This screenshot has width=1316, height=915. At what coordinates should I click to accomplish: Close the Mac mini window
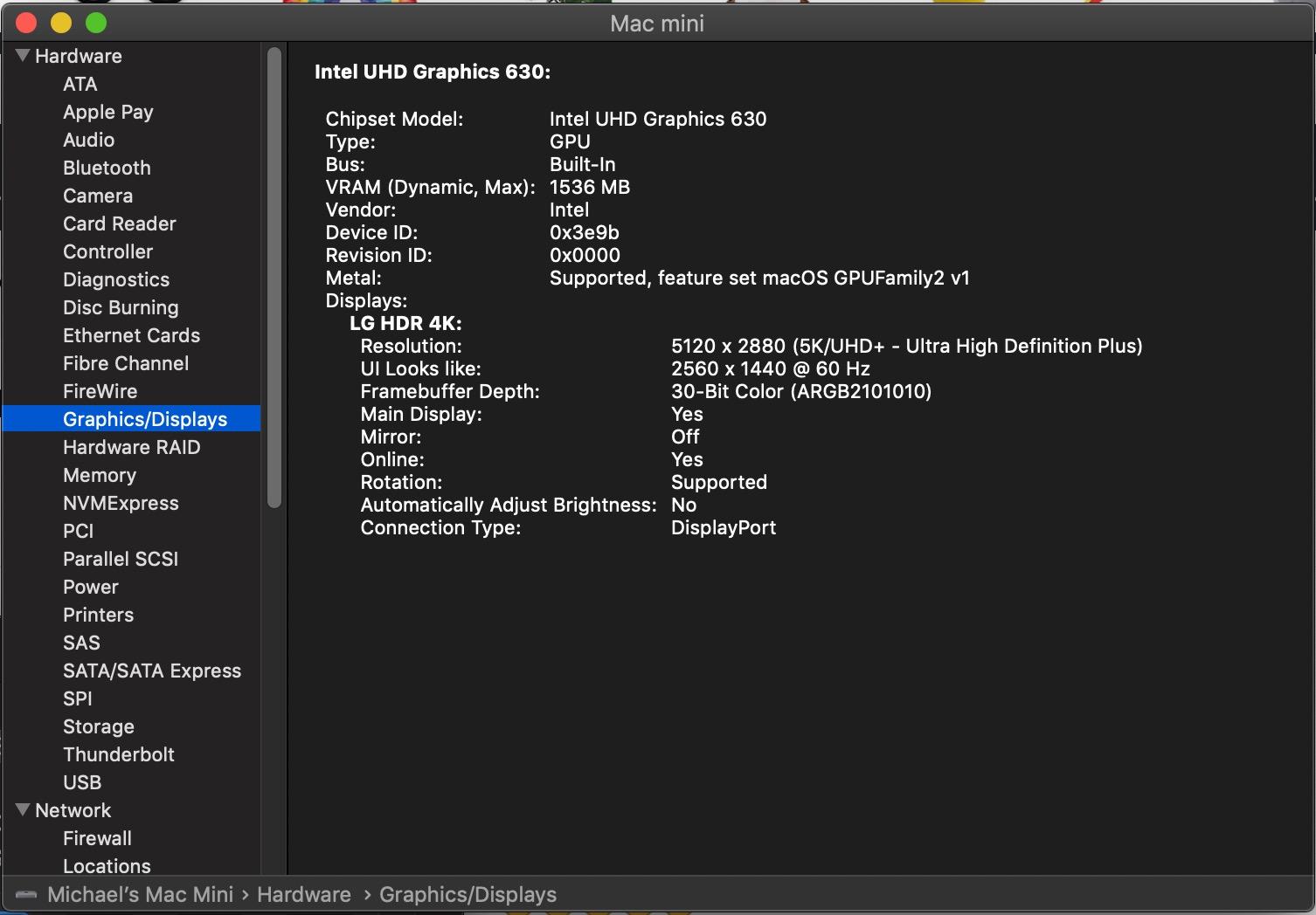point(26,23)
